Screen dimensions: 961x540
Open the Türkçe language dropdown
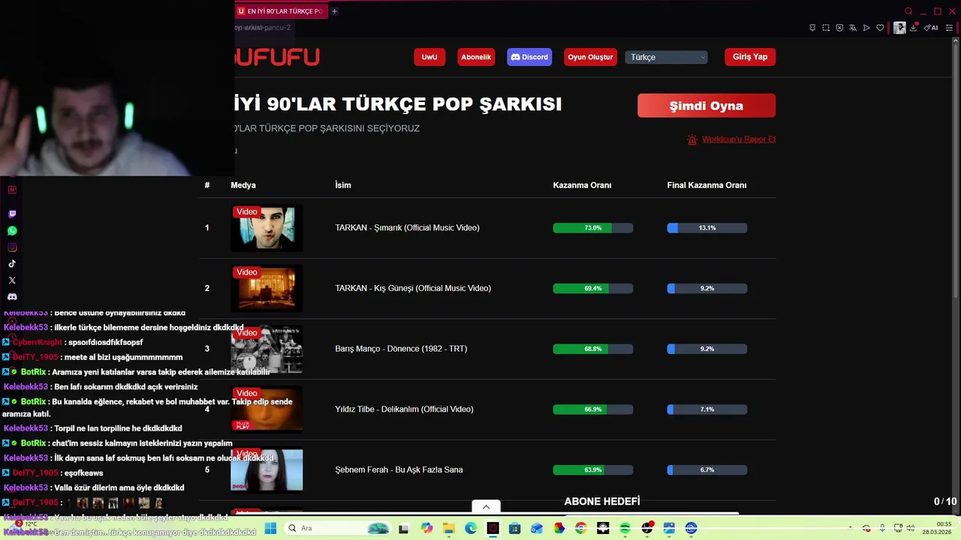pyautogui.click(x=667, y=57)
